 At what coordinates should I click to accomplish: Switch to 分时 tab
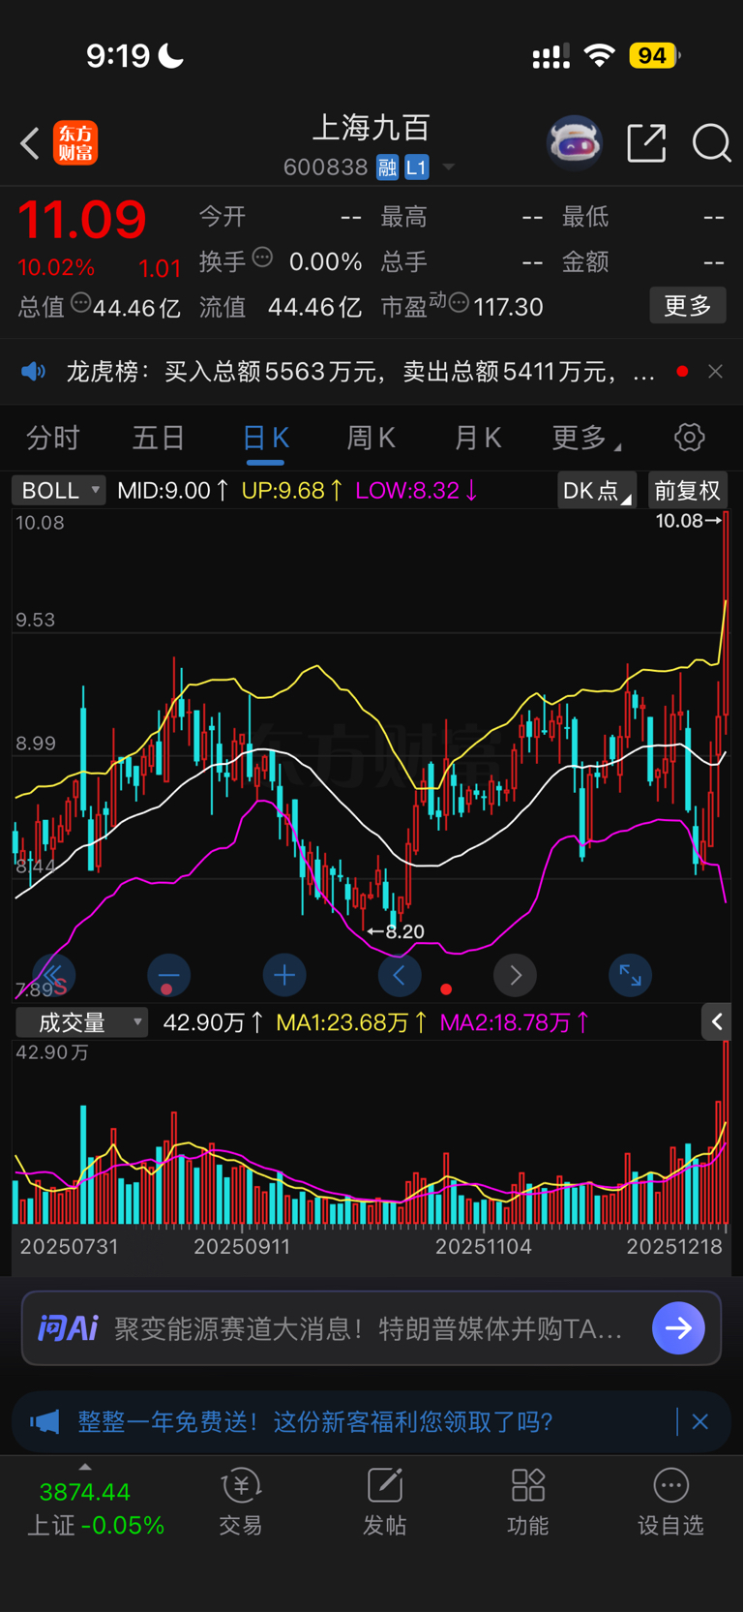click(x=52, y=438)
